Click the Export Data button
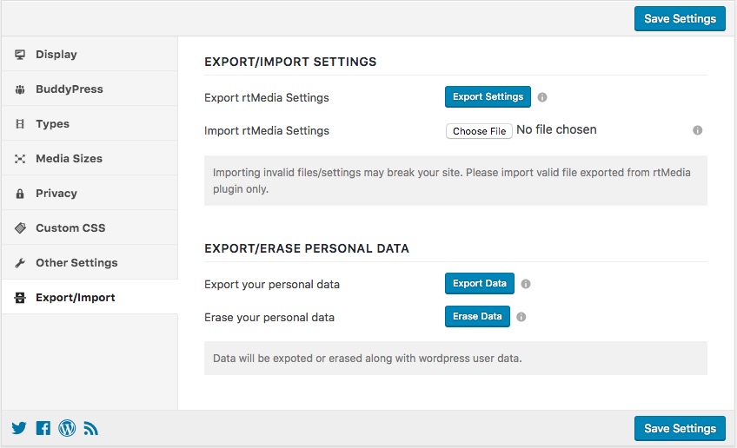The image size is (737, 448). point(480,284)
